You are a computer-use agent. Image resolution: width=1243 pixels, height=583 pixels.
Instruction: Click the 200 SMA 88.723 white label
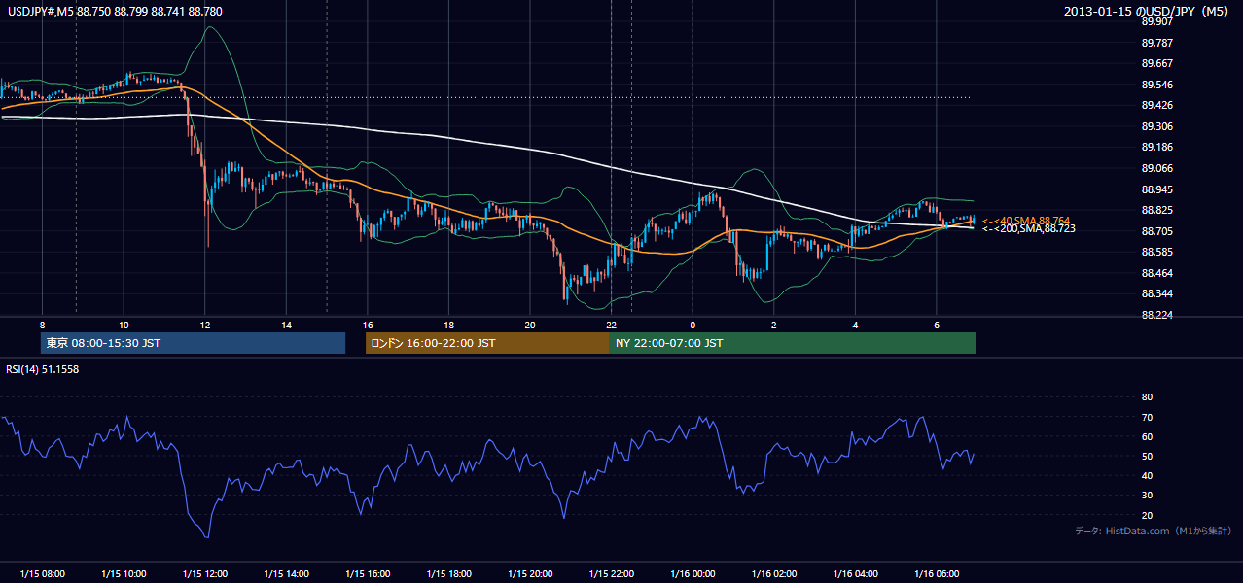(x=1028, y=228)
